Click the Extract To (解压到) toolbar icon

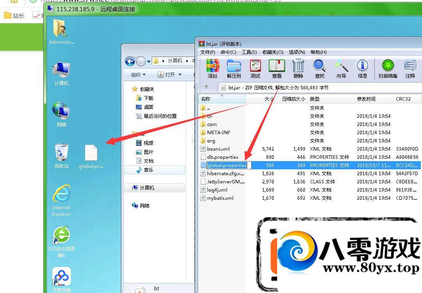pos(234,69)
